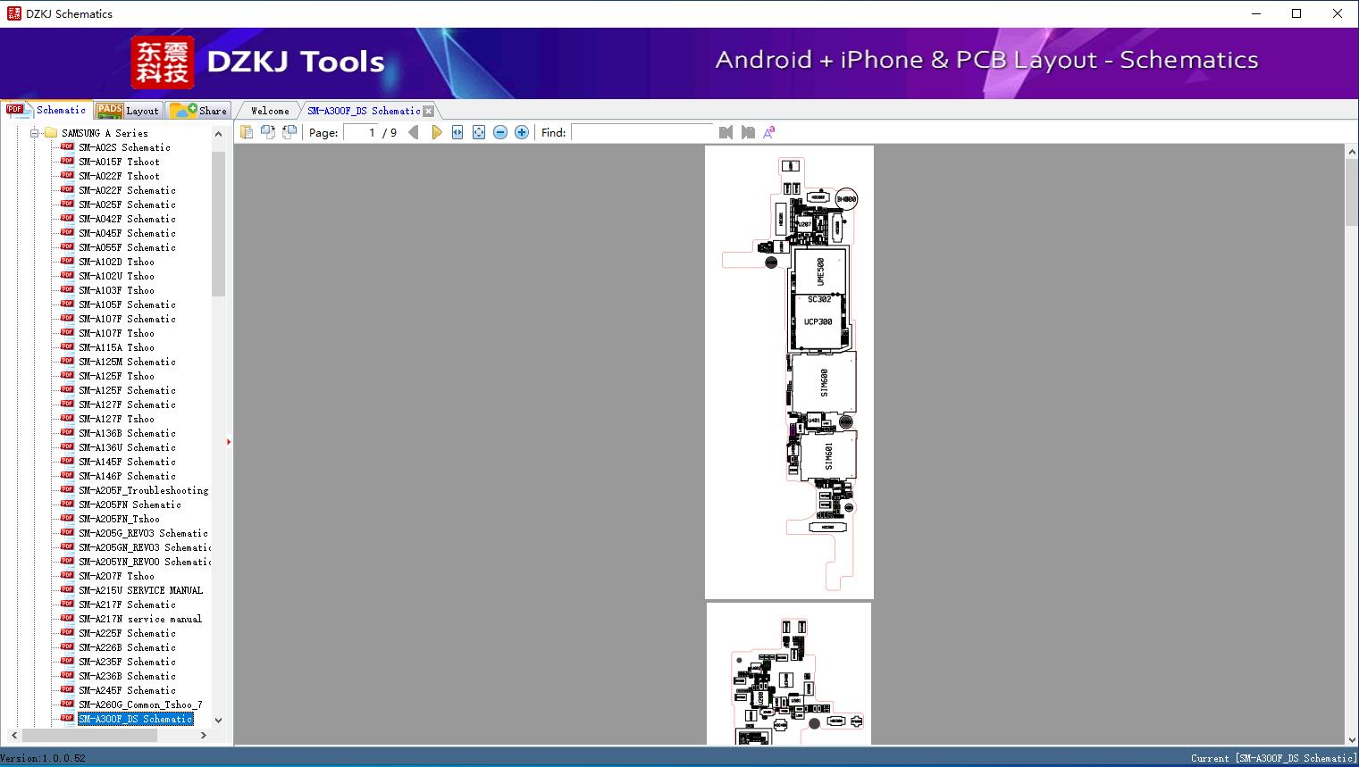Select SM-A042F Schematic
This screenshot has width=1359, height=767.
click(x=127, y=219)
